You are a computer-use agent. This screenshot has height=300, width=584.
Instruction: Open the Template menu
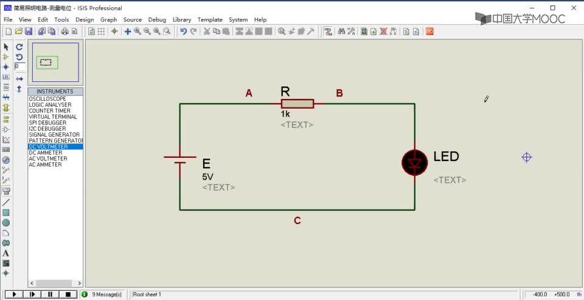[210, 19]
